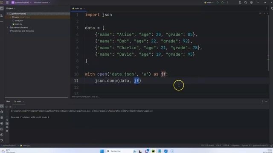Screen dimensions: 273x153
Task: Select data.json in the project tree
Action: [x=19, y=21]
